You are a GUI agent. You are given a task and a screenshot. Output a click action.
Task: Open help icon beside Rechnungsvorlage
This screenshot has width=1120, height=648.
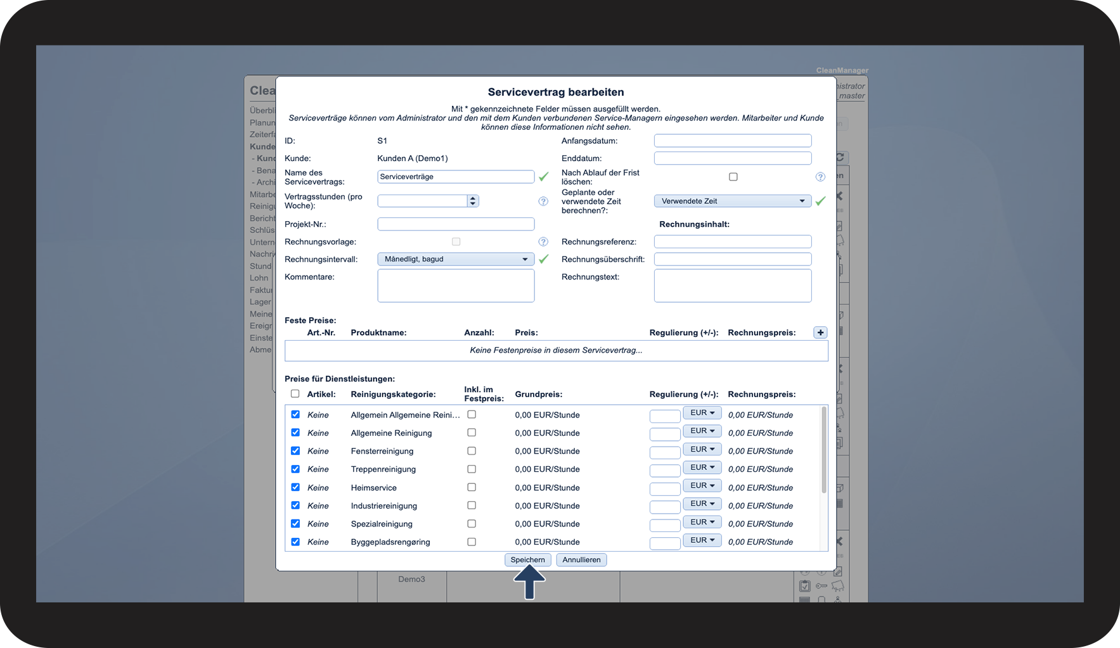point(543,242)
